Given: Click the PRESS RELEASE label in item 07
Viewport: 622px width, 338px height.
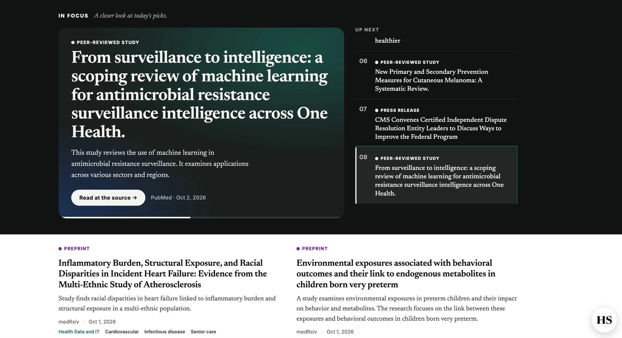Looking at the screenshot, I should 397,110.
